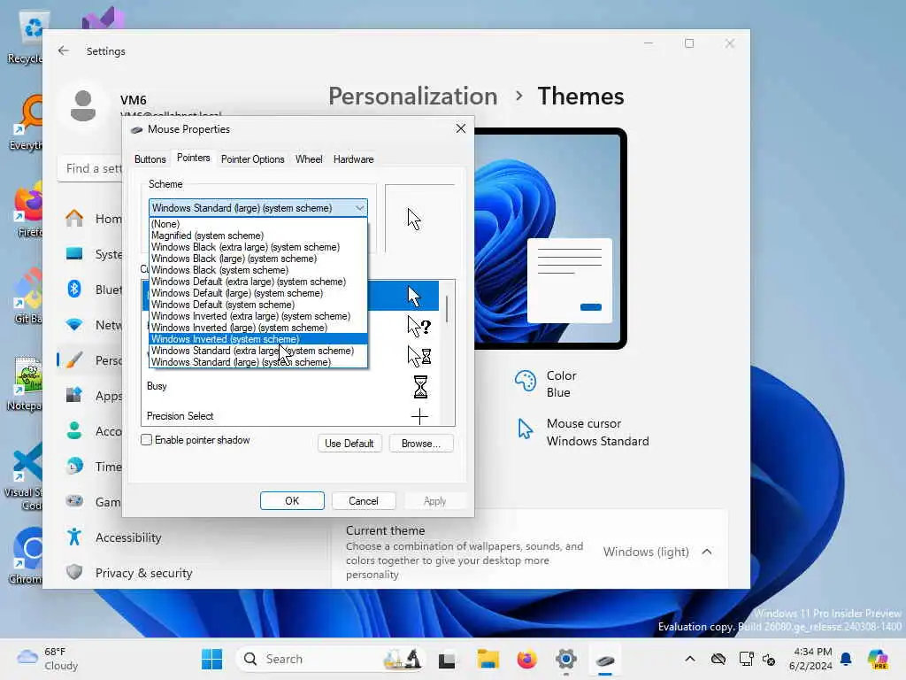Open the Pointer Options tab
The width and height of the screenshot is (906, 680).
pos(252,159)
